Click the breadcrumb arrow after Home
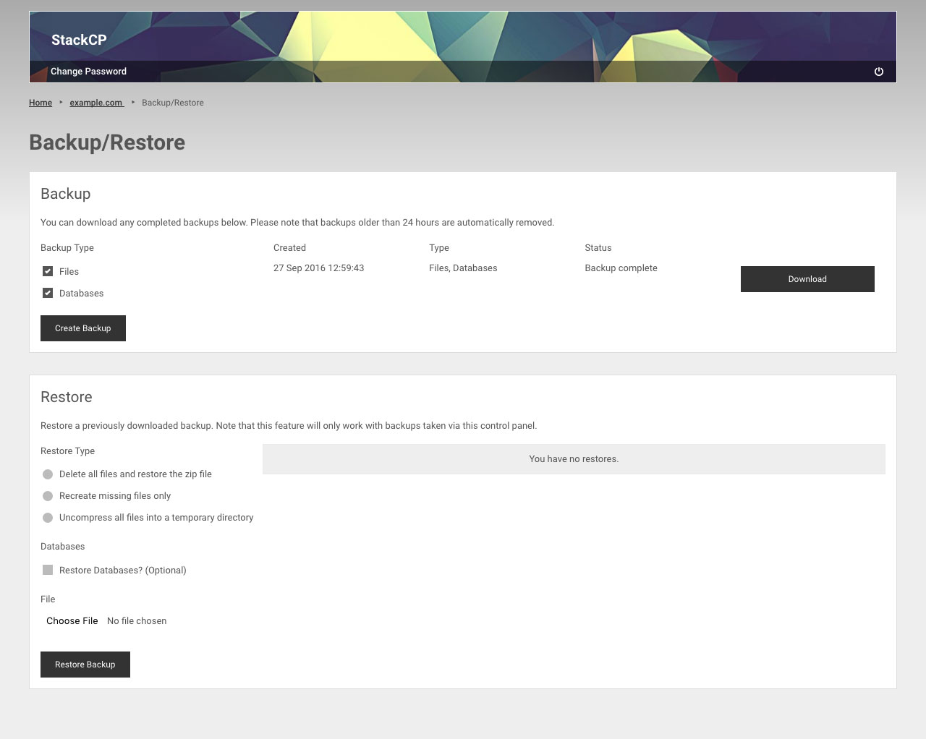 60,103
